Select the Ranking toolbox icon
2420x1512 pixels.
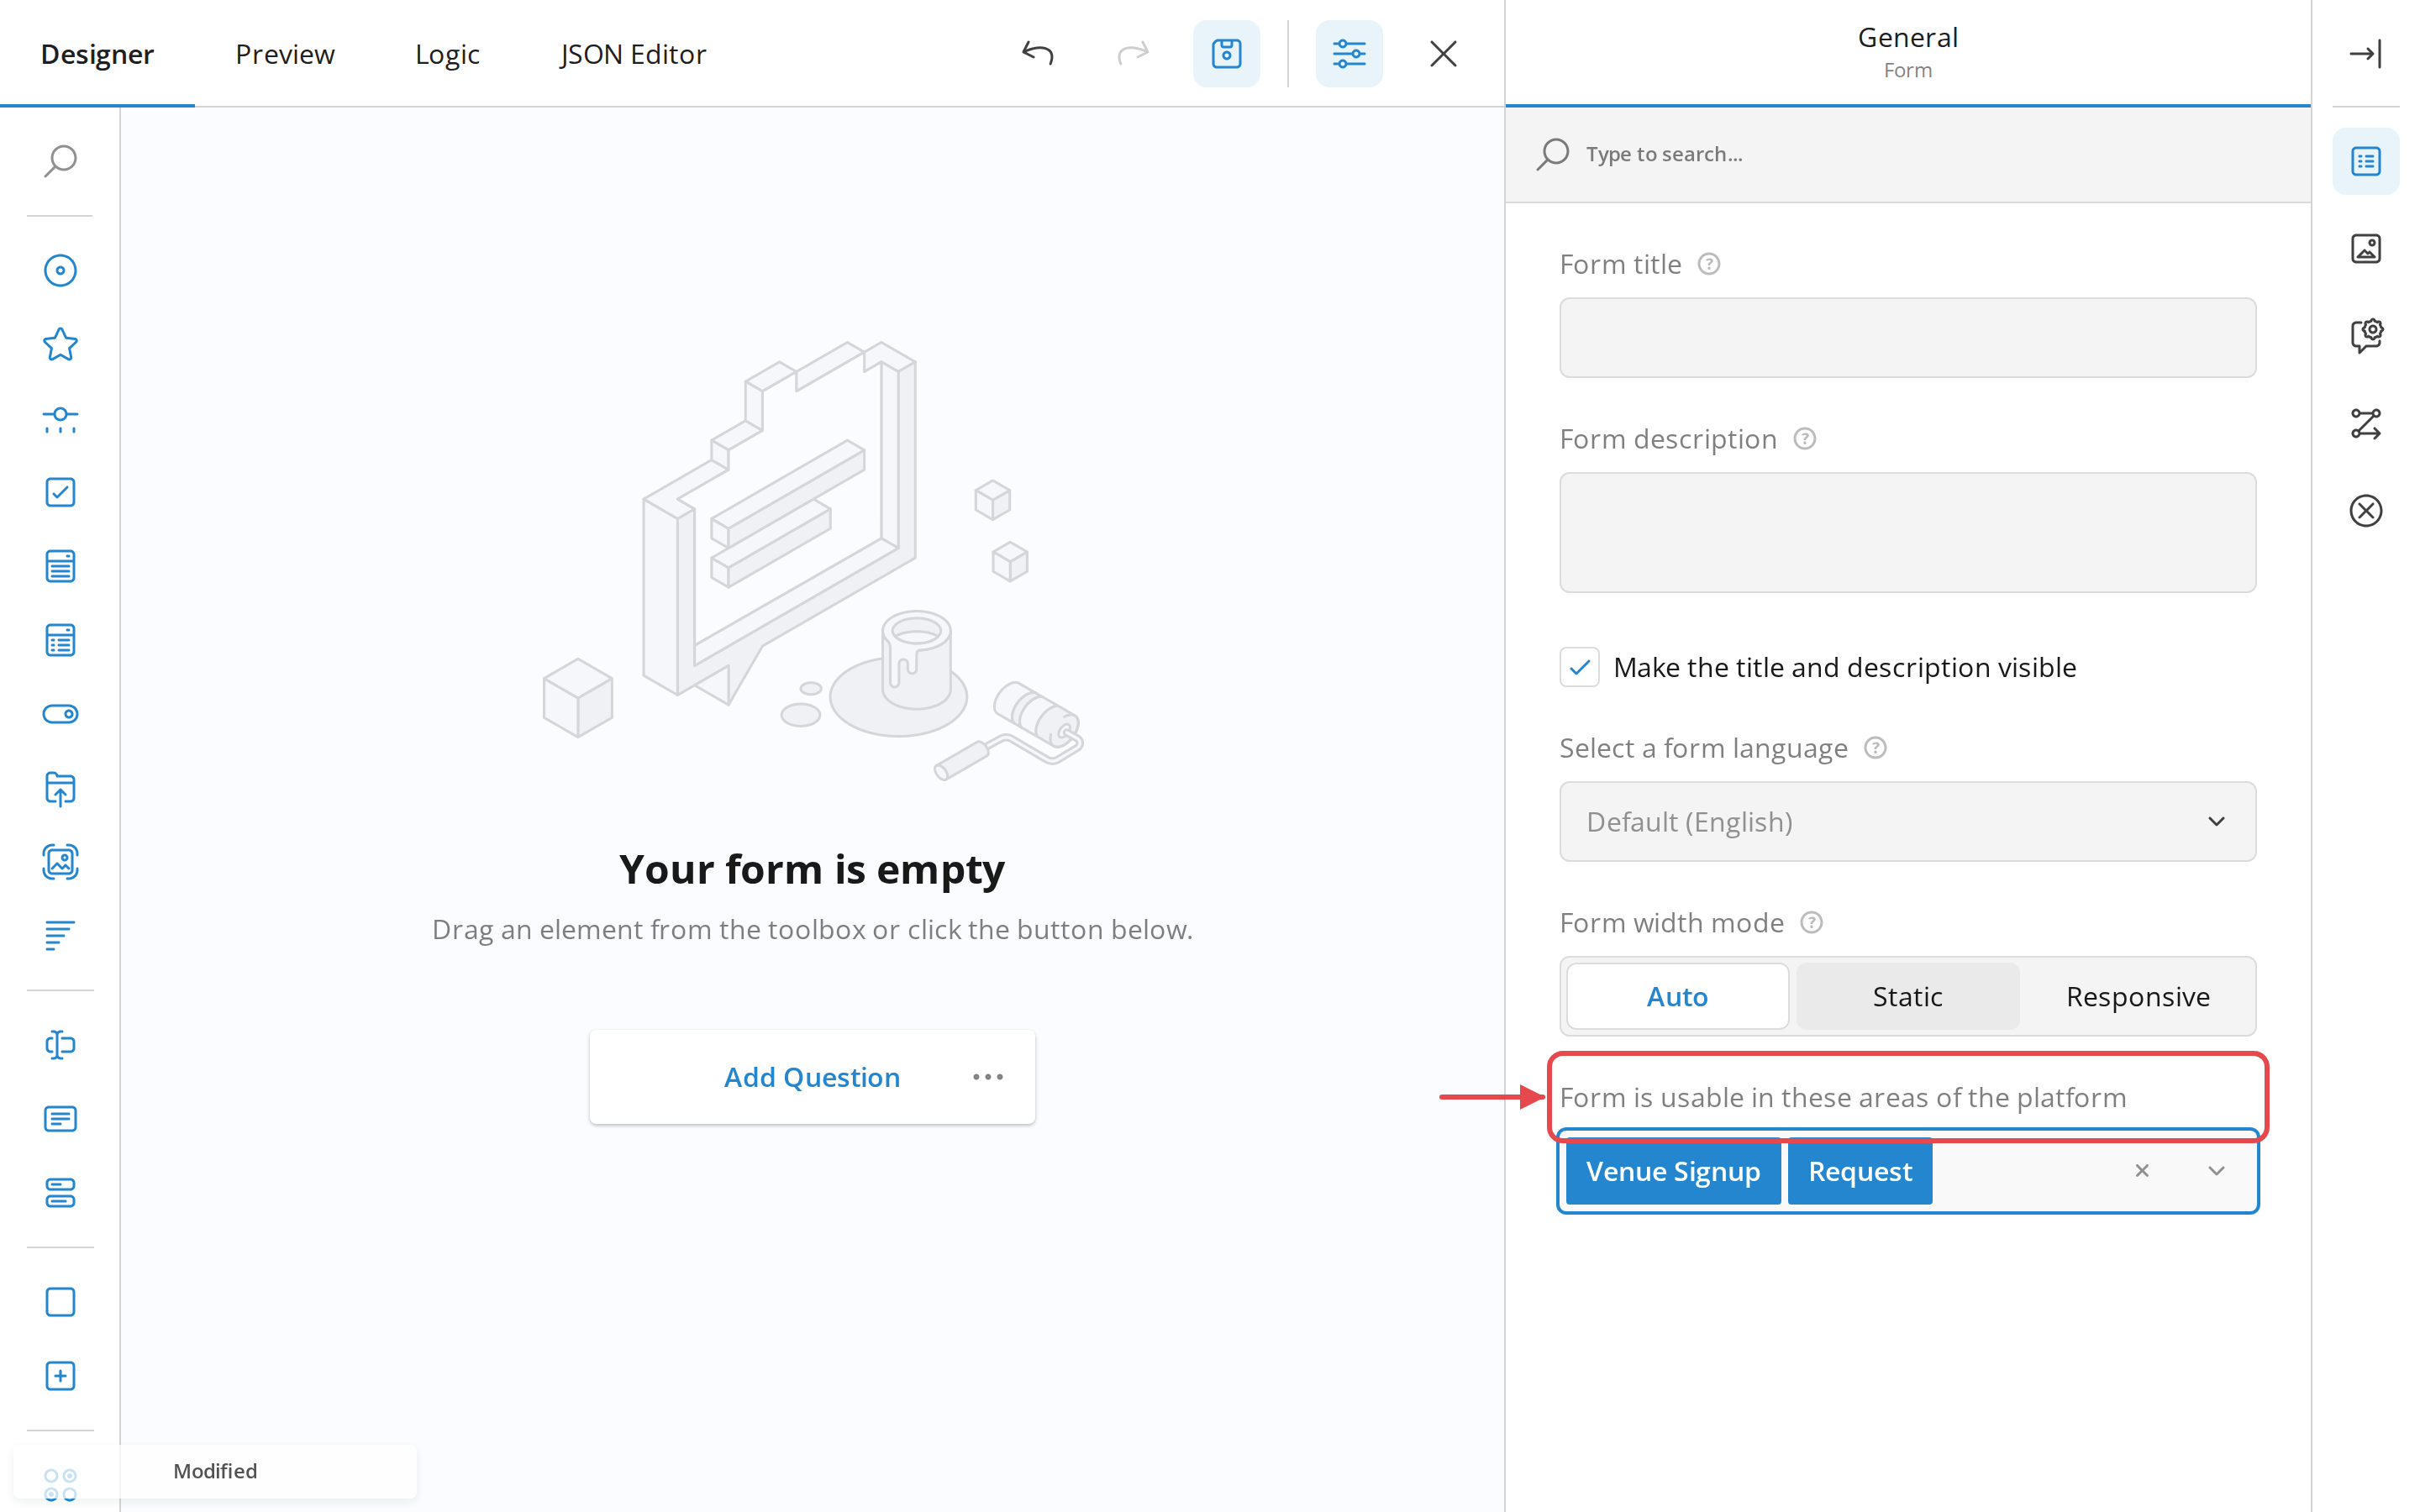pyautogui.click(x=60, y=936)
